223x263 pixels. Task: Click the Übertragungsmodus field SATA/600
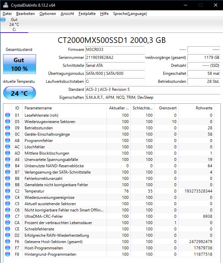pyautogui.click(x=115, y=73)
